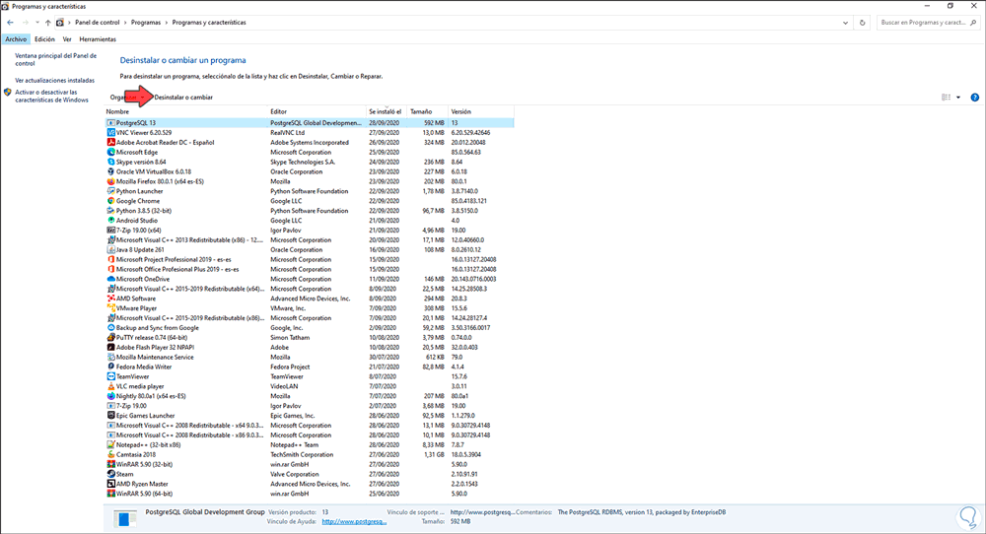Image resolution: width=986 pixels, height=534 pixels.
Task: Select the Python 3.8.5 (32-bit) row
Action: click(x=310, y=211)
